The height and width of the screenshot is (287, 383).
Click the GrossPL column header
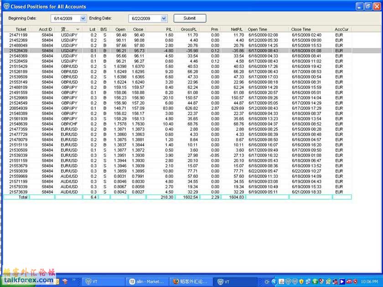(x=188, y=29)
